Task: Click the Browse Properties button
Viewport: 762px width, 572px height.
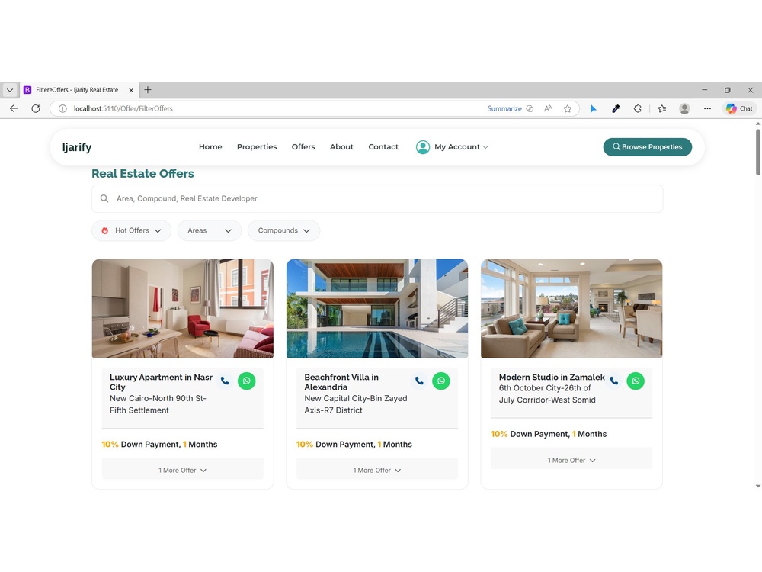Action: click(647, 147)
